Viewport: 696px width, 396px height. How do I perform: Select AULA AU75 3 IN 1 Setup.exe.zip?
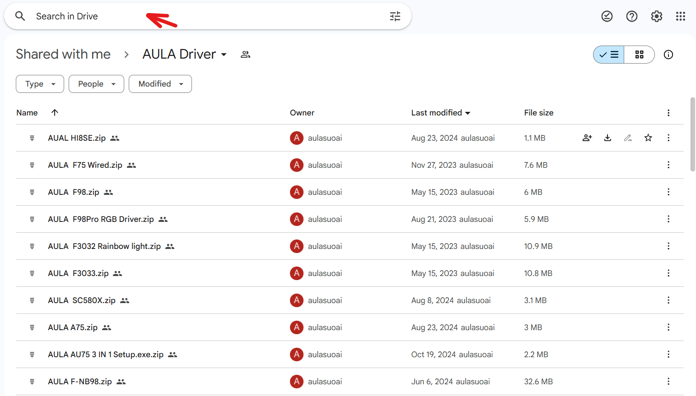point(106,355)
